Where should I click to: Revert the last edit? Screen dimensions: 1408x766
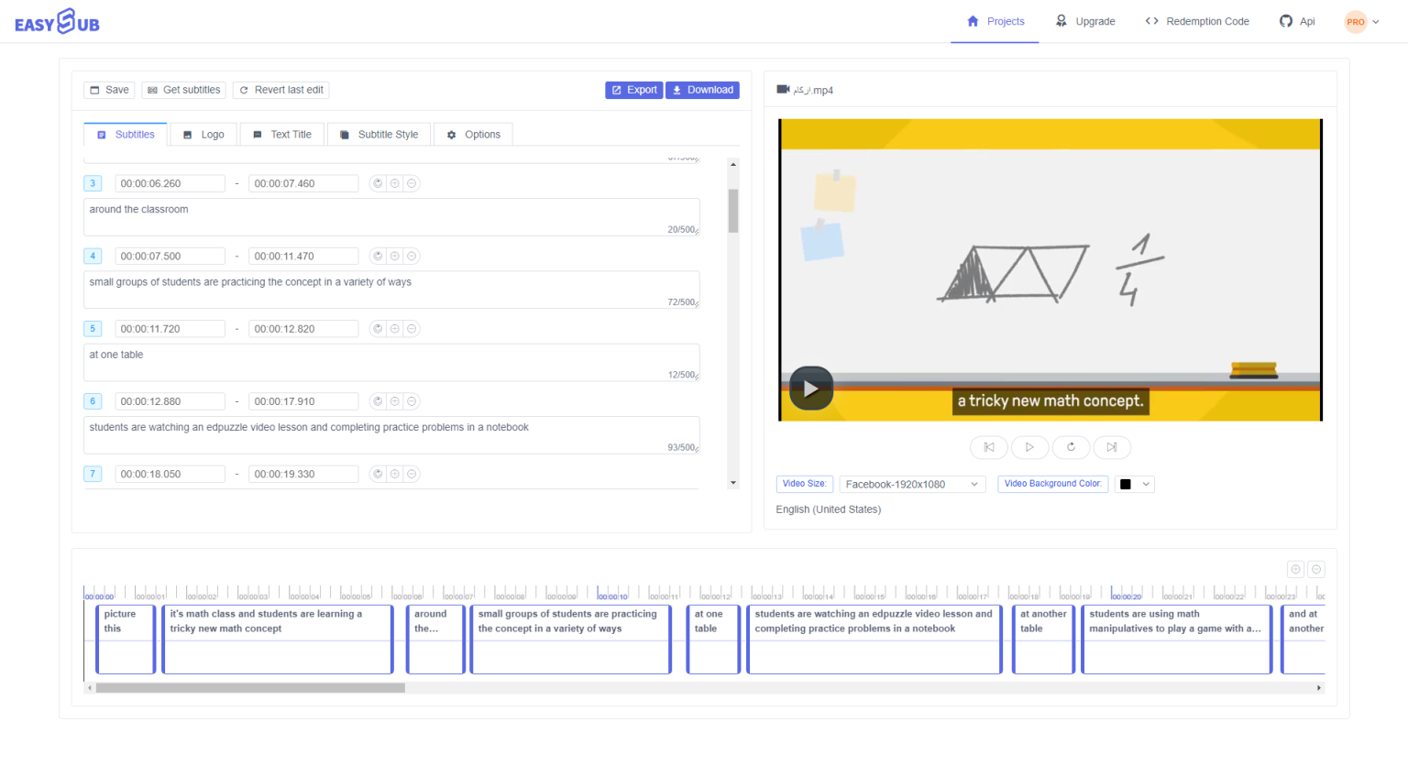point(280,90)
